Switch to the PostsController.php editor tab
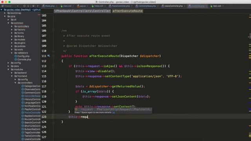Viewport: 251px width, 141px height. [120, 6]
